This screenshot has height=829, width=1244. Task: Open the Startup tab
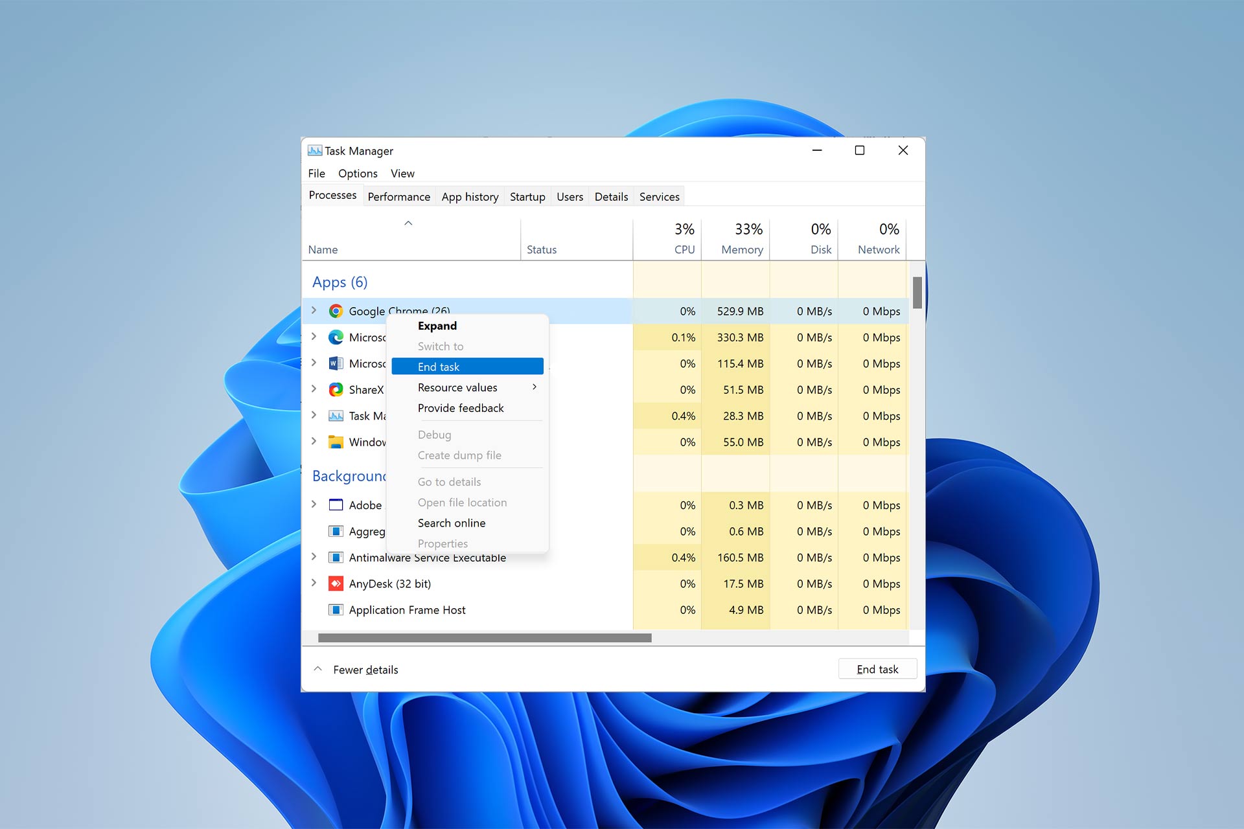pyautogui.click(x=527, y=197)
